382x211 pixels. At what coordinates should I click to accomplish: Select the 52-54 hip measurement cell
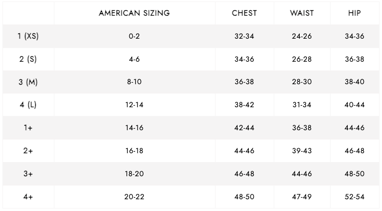pyautogui.click(x=354, y=197)
